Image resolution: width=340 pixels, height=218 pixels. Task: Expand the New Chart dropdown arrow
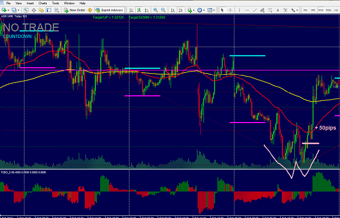[x=8, y=10]
